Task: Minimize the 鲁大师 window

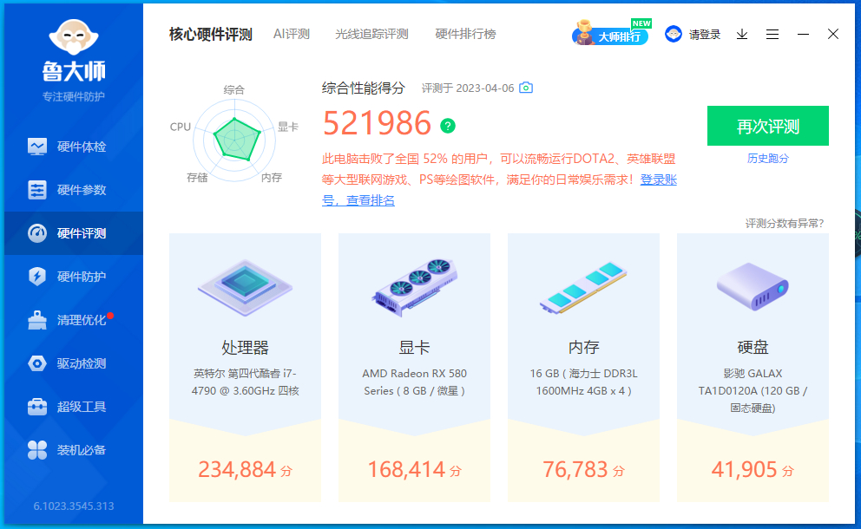Action: click(x=803, y=34)
